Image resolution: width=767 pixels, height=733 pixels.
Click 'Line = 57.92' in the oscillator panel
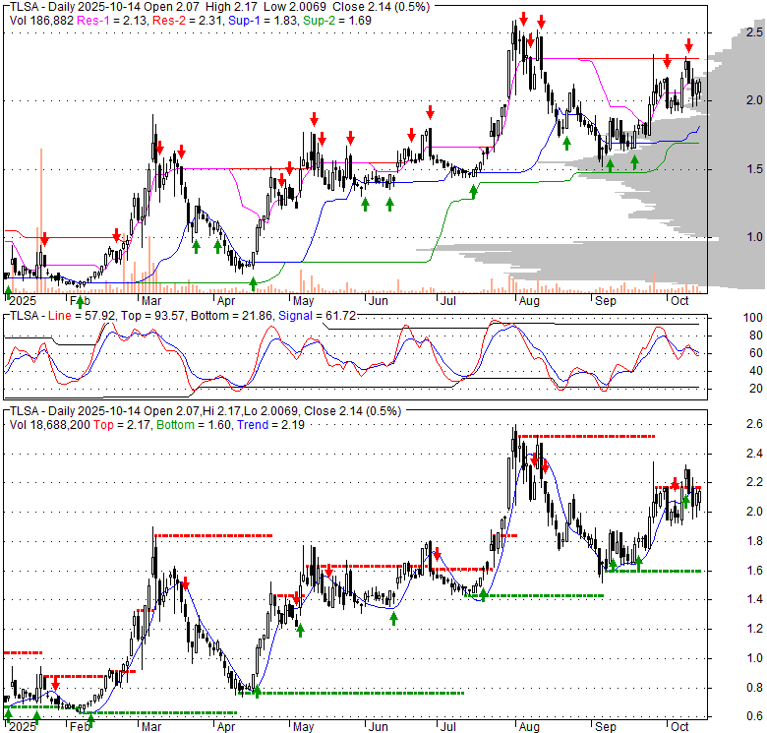(x=82, y=316)
